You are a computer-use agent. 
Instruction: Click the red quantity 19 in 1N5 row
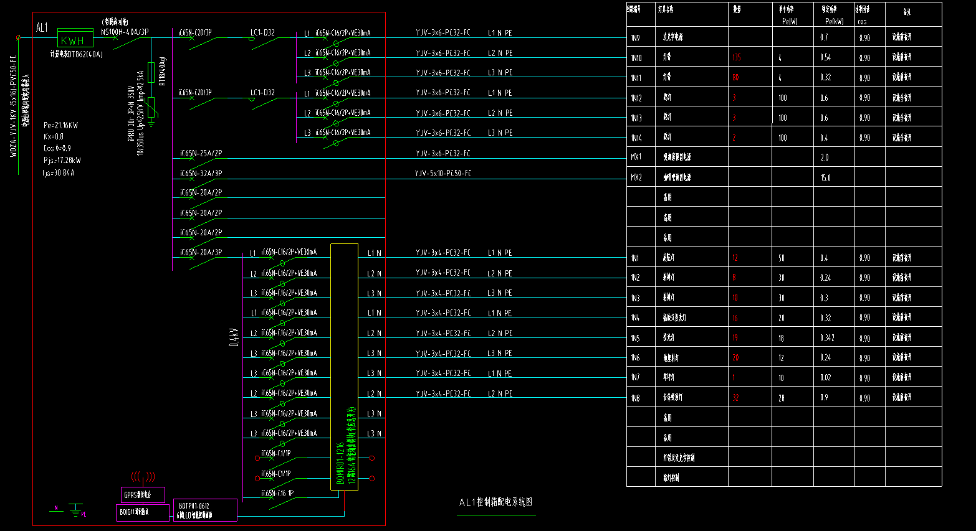click(x=735, y=337)
